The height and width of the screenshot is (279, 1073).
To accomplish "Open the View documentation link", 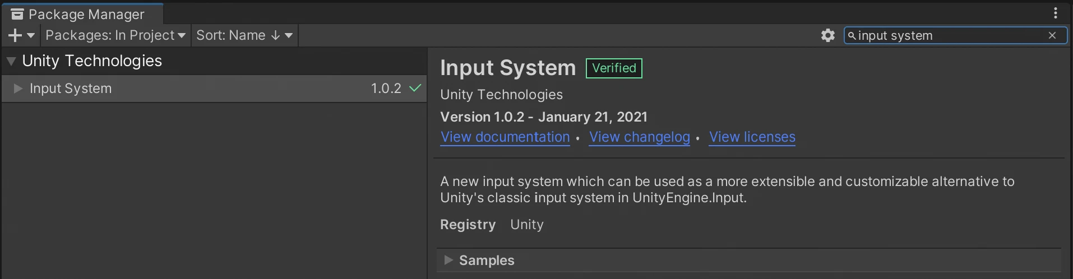I will pos(505,137).
